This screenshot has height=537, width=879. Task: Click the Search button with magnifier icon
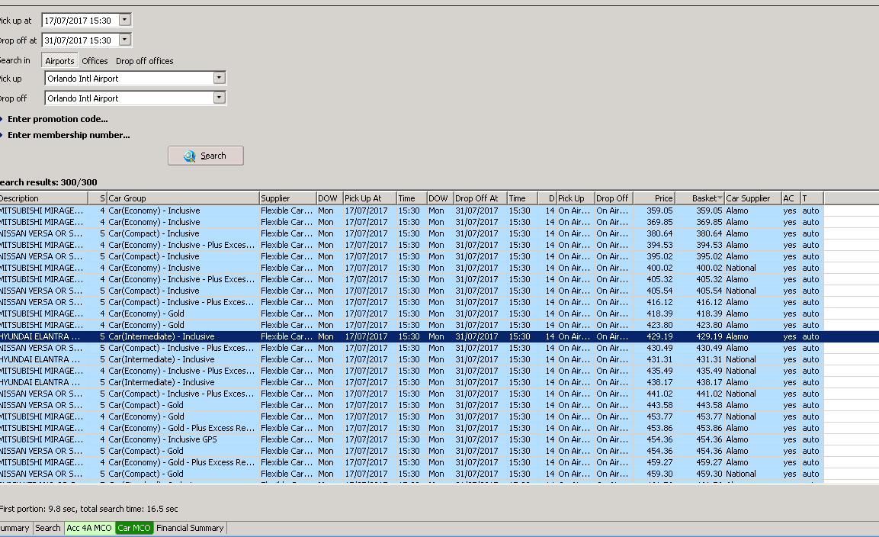pyautogui.click(x=206, y=156)
